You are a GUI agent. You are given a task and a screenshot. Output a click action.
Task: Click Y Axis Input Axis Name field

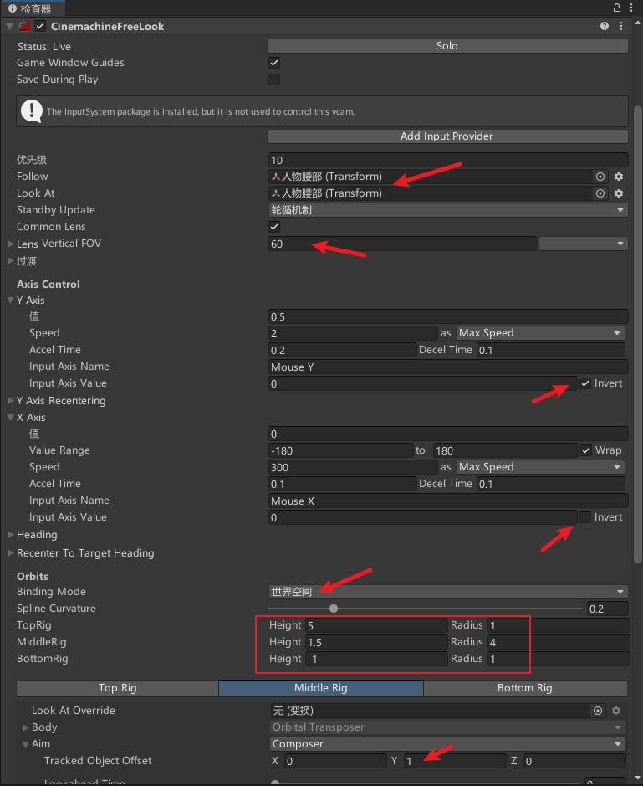click(x=447, y=367)
